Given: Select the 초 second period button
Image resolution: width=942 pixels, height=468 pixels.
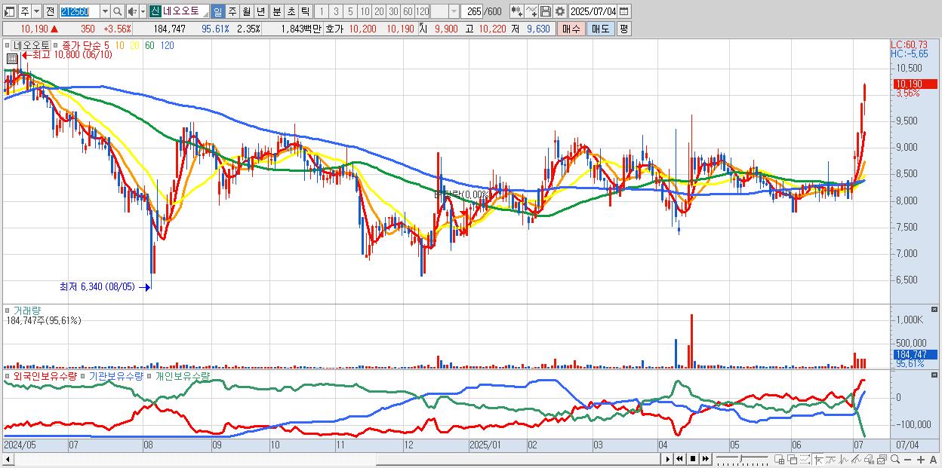Looking at the screenshot, I should pos(291,11).
